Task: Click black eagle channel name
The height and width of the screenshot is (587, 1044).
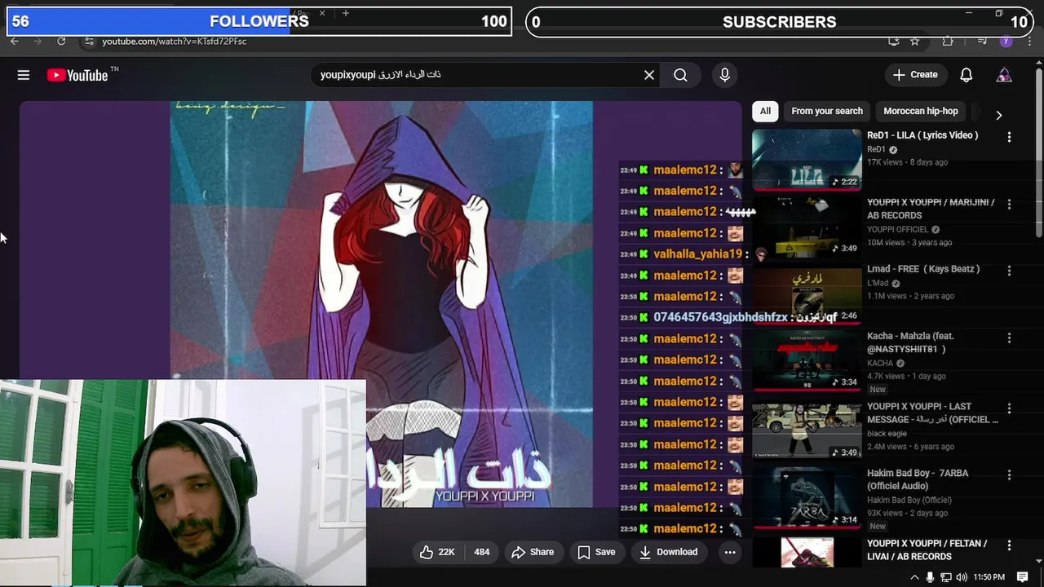Action: coord(887,434)
